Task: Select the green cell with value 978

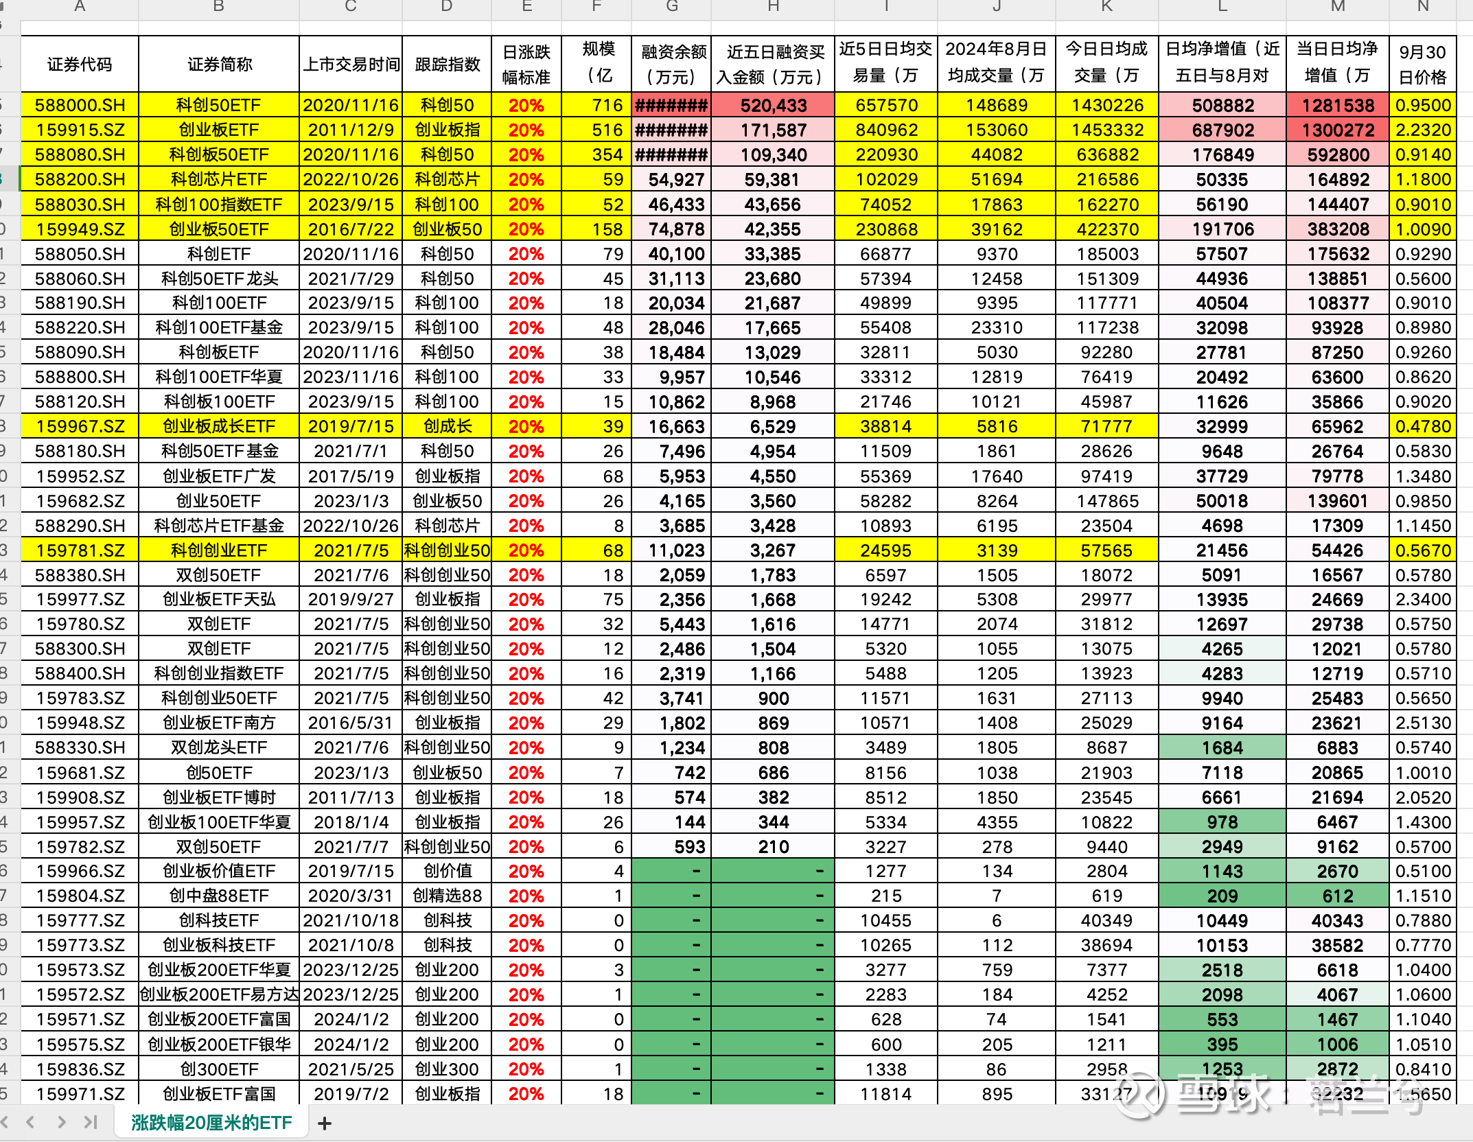Action: pyautogui.click(x=1222, y=822)
